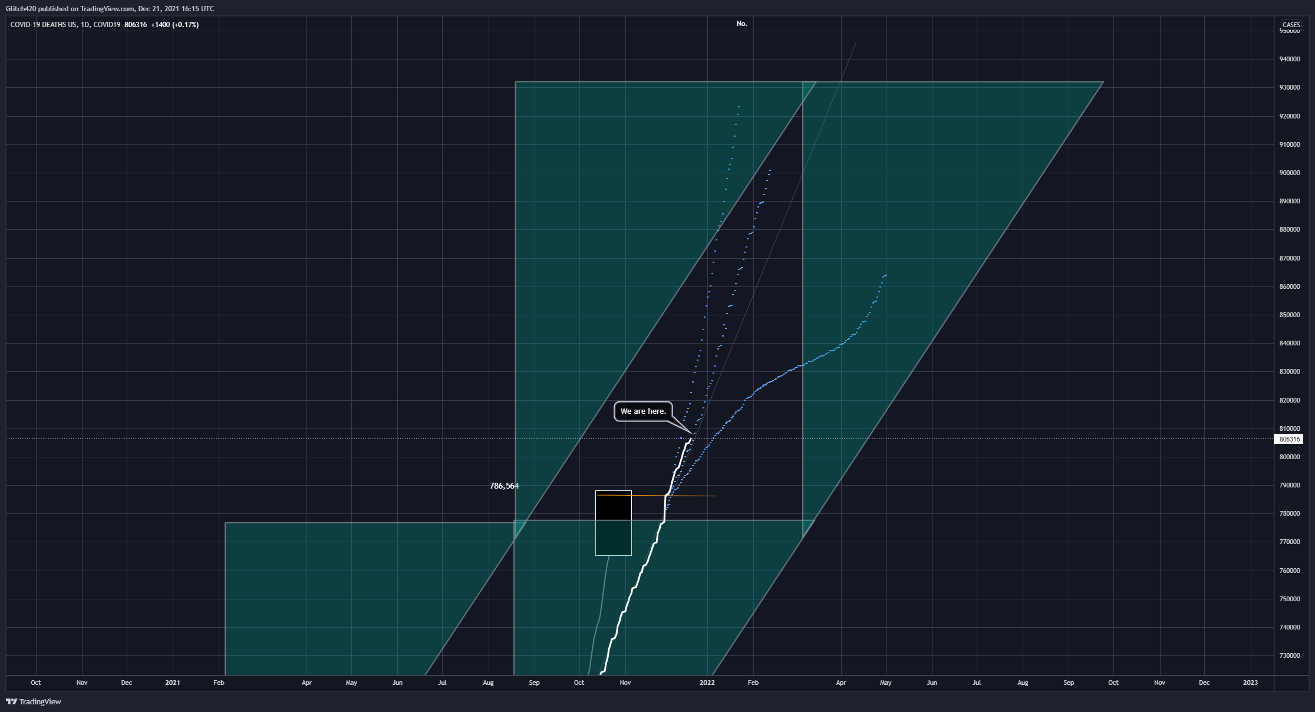Click the 850000 price axis label
Image resolution: width=1315 pixels, height=712 pixels.
(x=1289, y=315)
